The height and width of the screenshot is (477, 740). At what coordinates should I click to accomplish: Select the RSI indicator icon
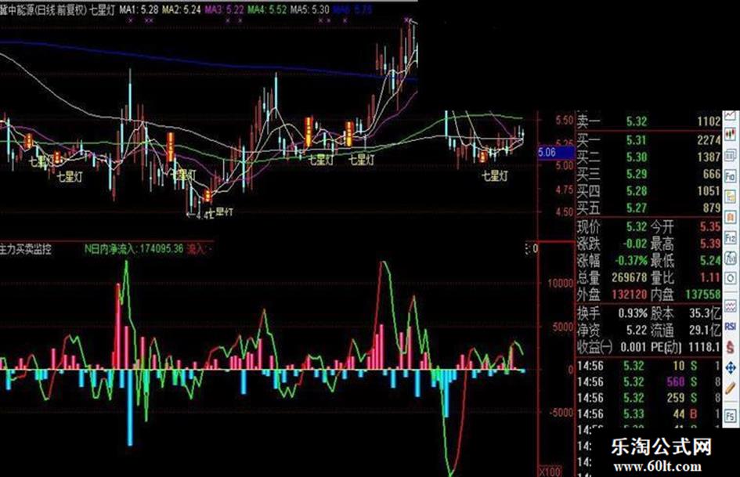(x=730, y=327)
